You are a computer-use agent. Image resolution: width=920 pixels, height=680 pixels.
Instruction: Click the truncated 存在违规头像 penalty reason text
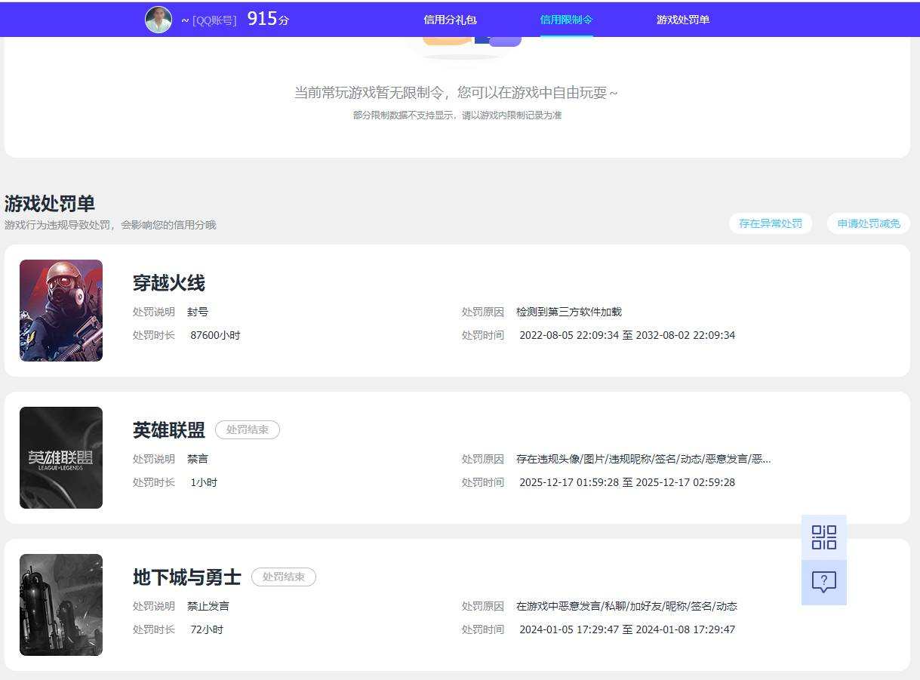tap(644, 459)
